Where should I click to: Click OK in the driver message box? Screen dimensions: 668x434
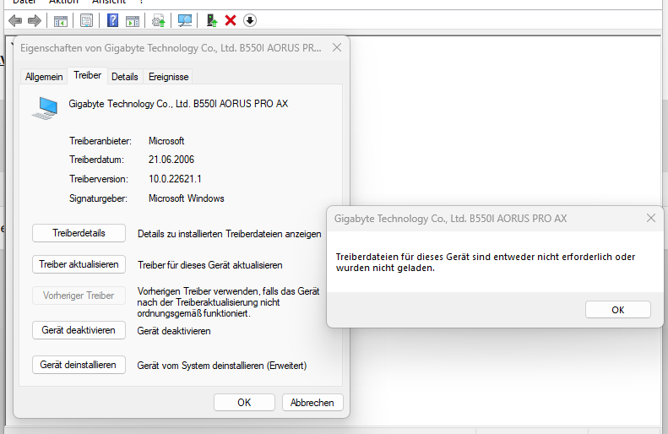pos(617,310)
